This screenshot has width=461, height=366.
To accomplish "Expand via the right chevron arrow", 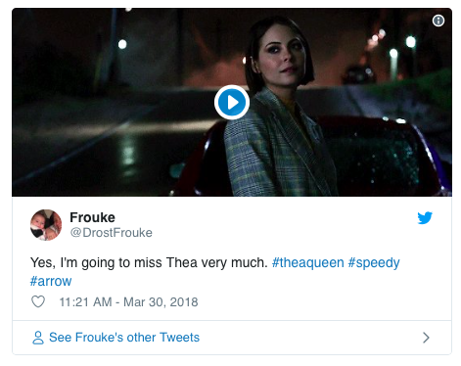I will point(426,338).
